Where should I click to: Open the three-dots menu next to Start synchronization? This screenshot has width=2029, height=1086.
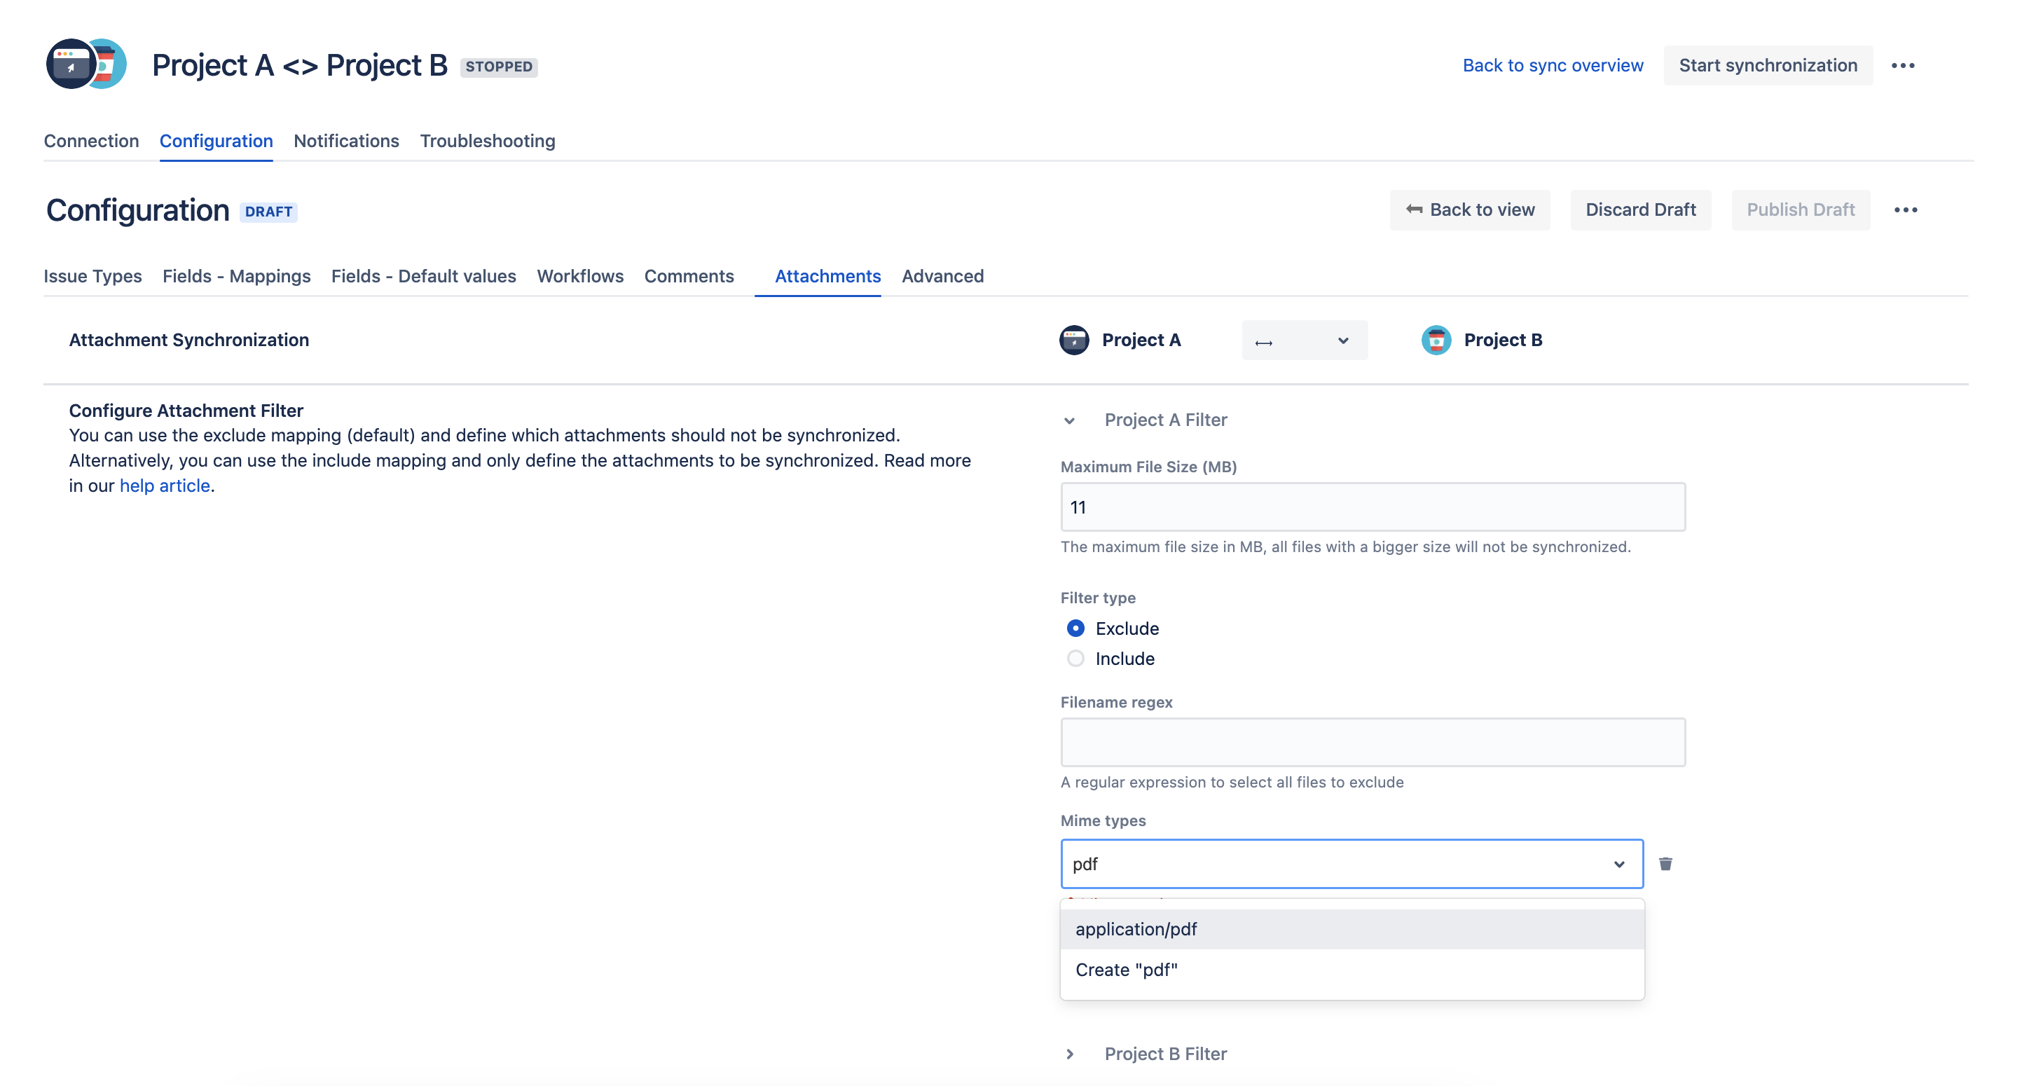coord(1902,65)
